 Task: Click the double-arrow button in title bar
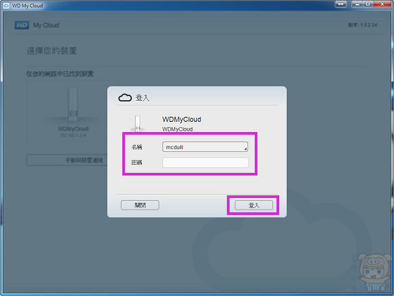(x=341, y=4)
